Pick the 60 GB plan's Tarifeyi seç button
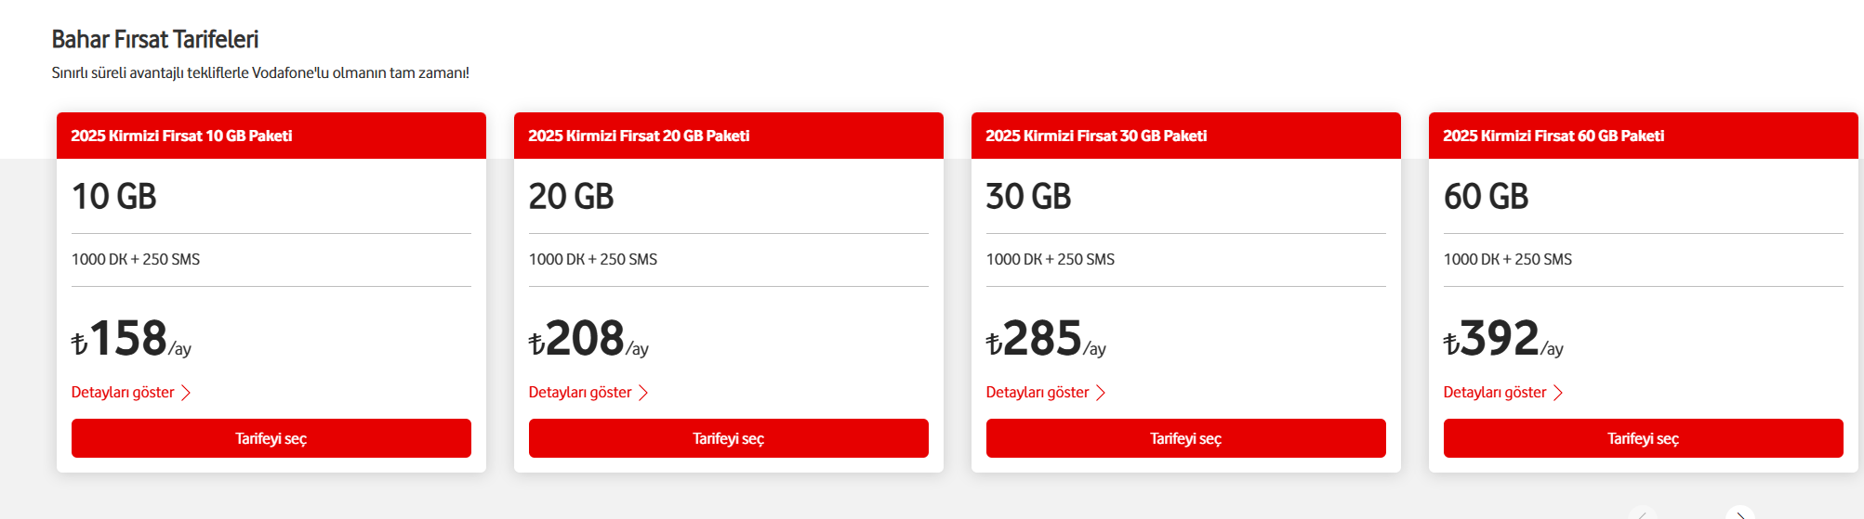Image resolution: width=1864 pixels, height=519 pixels. [1643, 438]
